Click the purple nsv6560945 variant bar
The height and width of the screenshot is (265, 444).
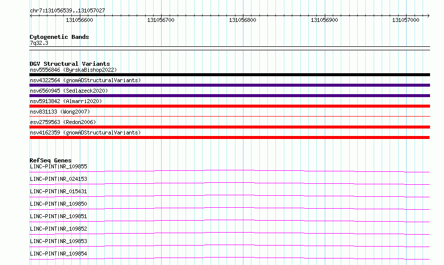click(229, 96)
